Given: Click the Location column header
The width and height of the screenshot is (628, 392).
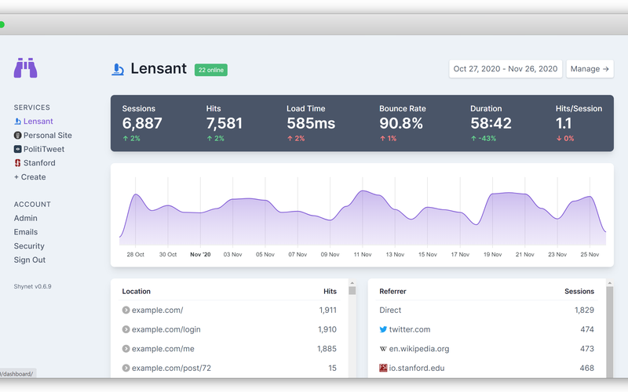Looking at the screenshot, I should [136, 291].
